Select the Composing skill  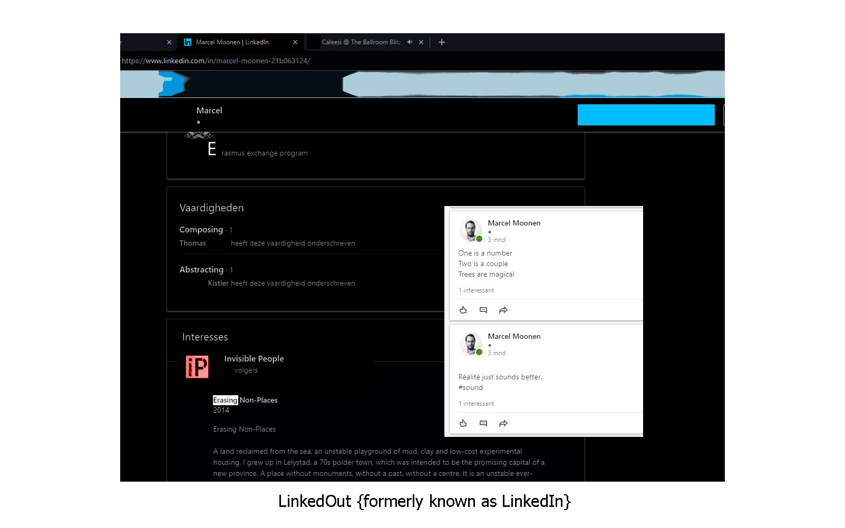[x=201, y=230]
